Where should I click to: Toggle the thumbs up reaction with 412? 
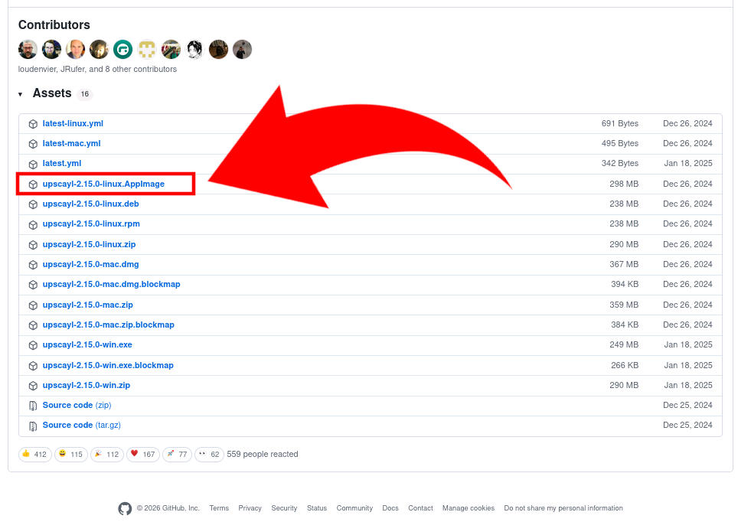click(x=34, y=454)
